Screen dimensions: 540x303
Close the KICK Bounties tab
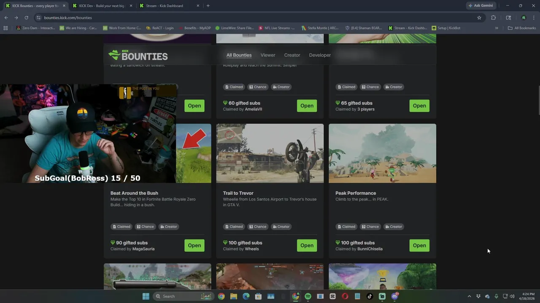pyautogui.click(x=64, y=6)
